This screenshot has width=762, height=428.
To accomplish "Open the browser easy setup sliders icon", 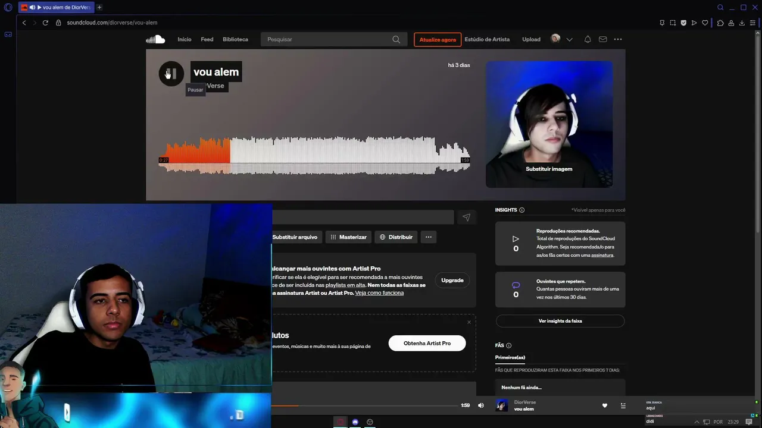I will tap(752, 23).
